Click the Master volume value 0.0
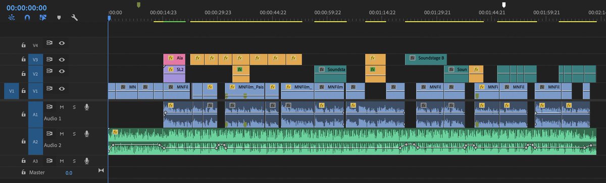The image size is (606, 183). (x=69, y=172)
